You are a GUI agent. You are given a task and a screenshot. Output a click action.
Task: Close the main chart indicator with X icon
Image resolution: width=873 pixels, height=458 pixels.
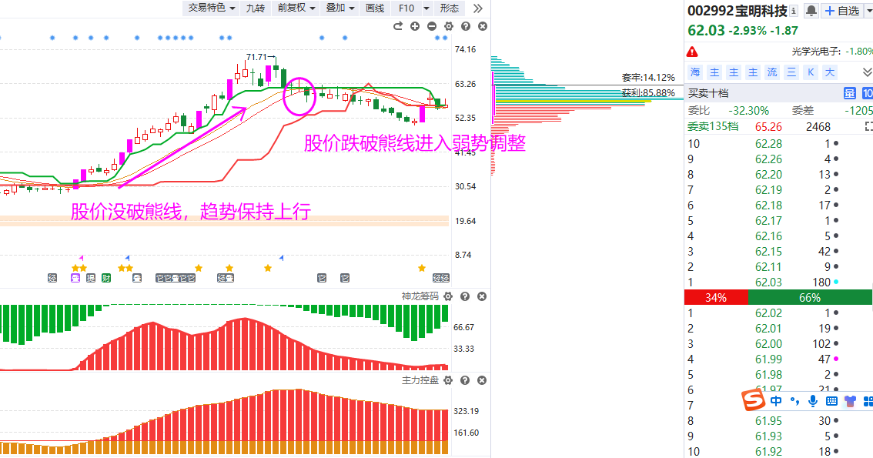483,26
